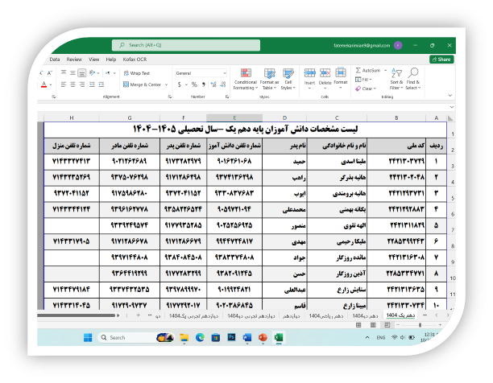This screenshot has height=383, width=493.
Task: Click the green Share button
Action: click(x=442, y=59)
